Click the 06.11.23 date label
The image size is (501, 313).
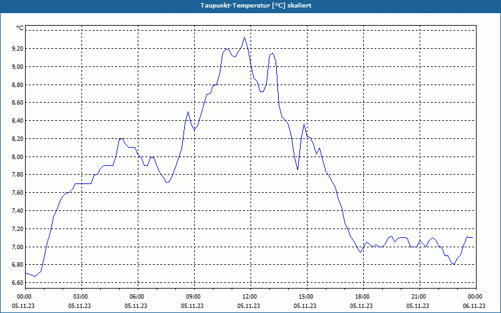click(474, 305)
